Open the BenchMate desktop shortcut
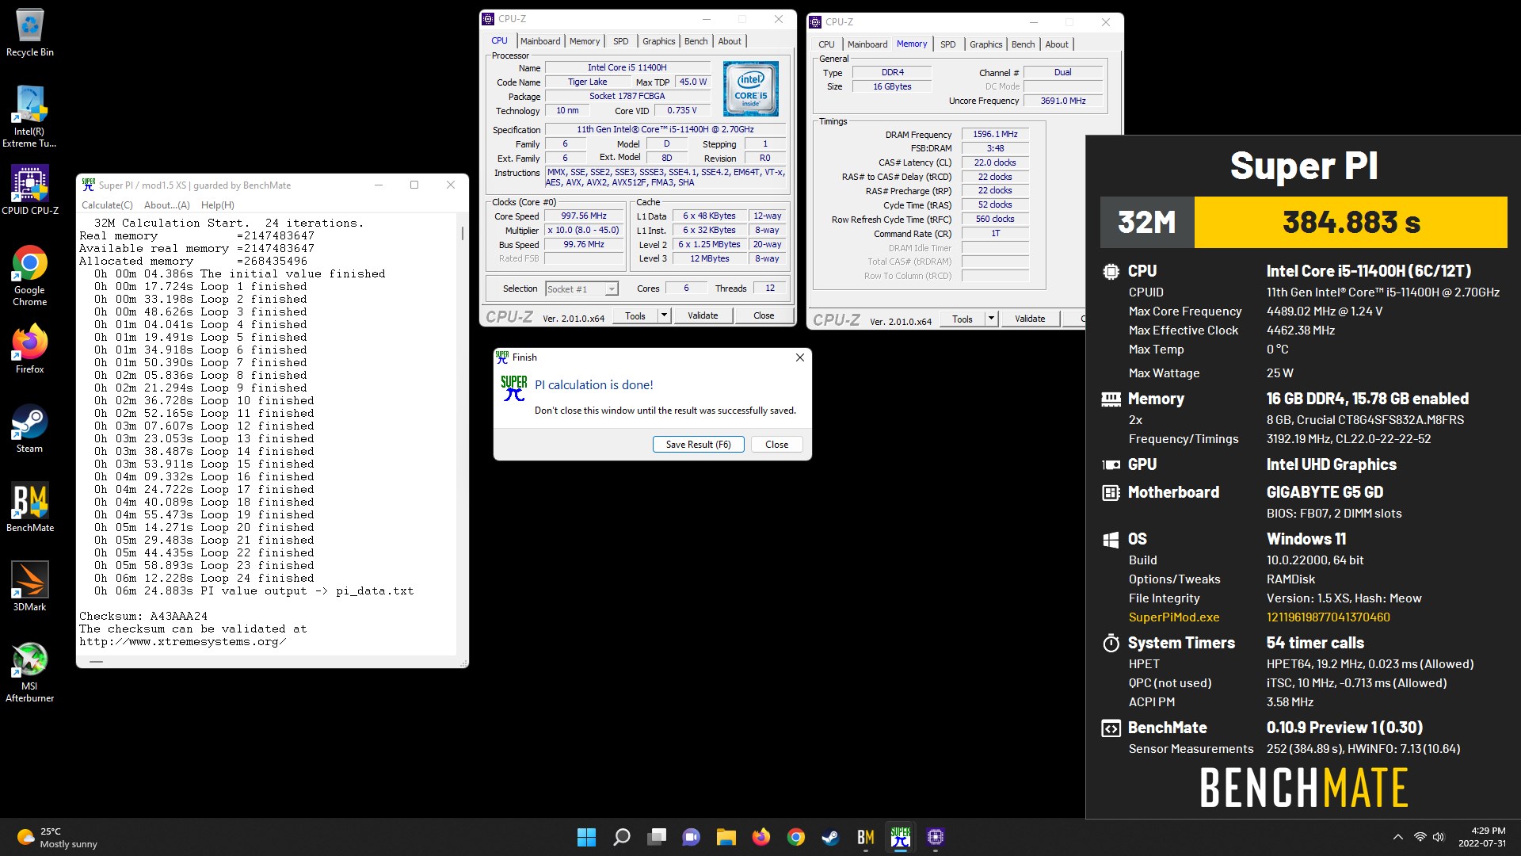 (x=30, y=507)
